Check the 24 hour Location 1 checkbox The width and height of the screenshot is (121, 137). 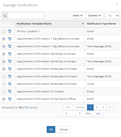point(4,31)
